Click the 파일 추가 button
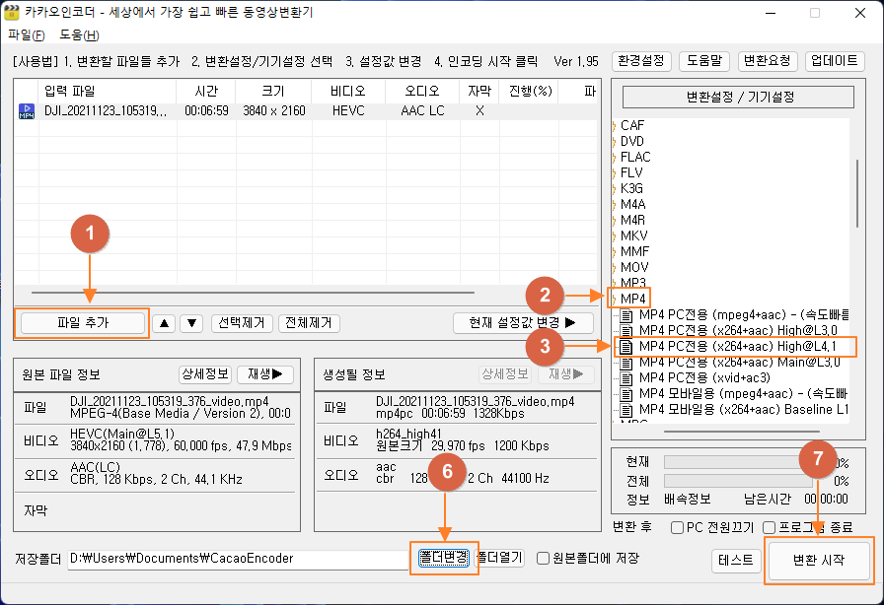This screenshot has width=884, height=605. click(x=82, y=323)
